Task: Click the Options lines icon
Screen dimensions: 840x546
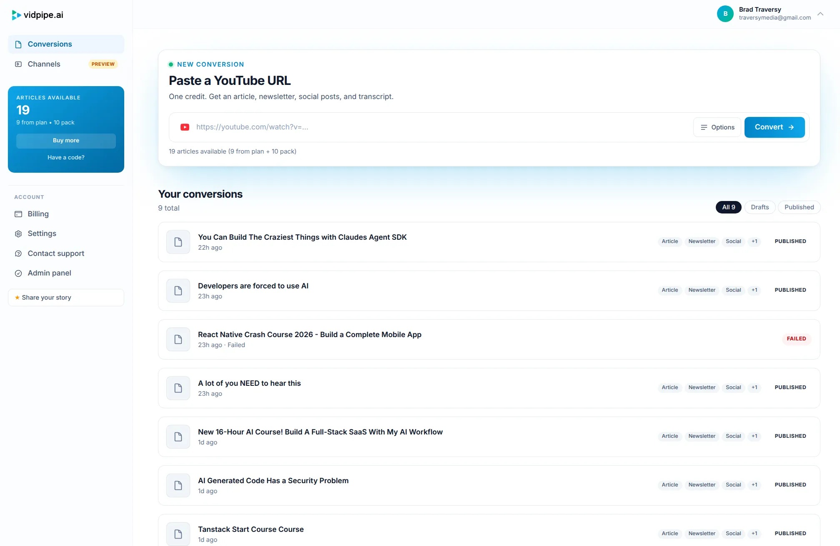Action: click(x=704, y=127)
